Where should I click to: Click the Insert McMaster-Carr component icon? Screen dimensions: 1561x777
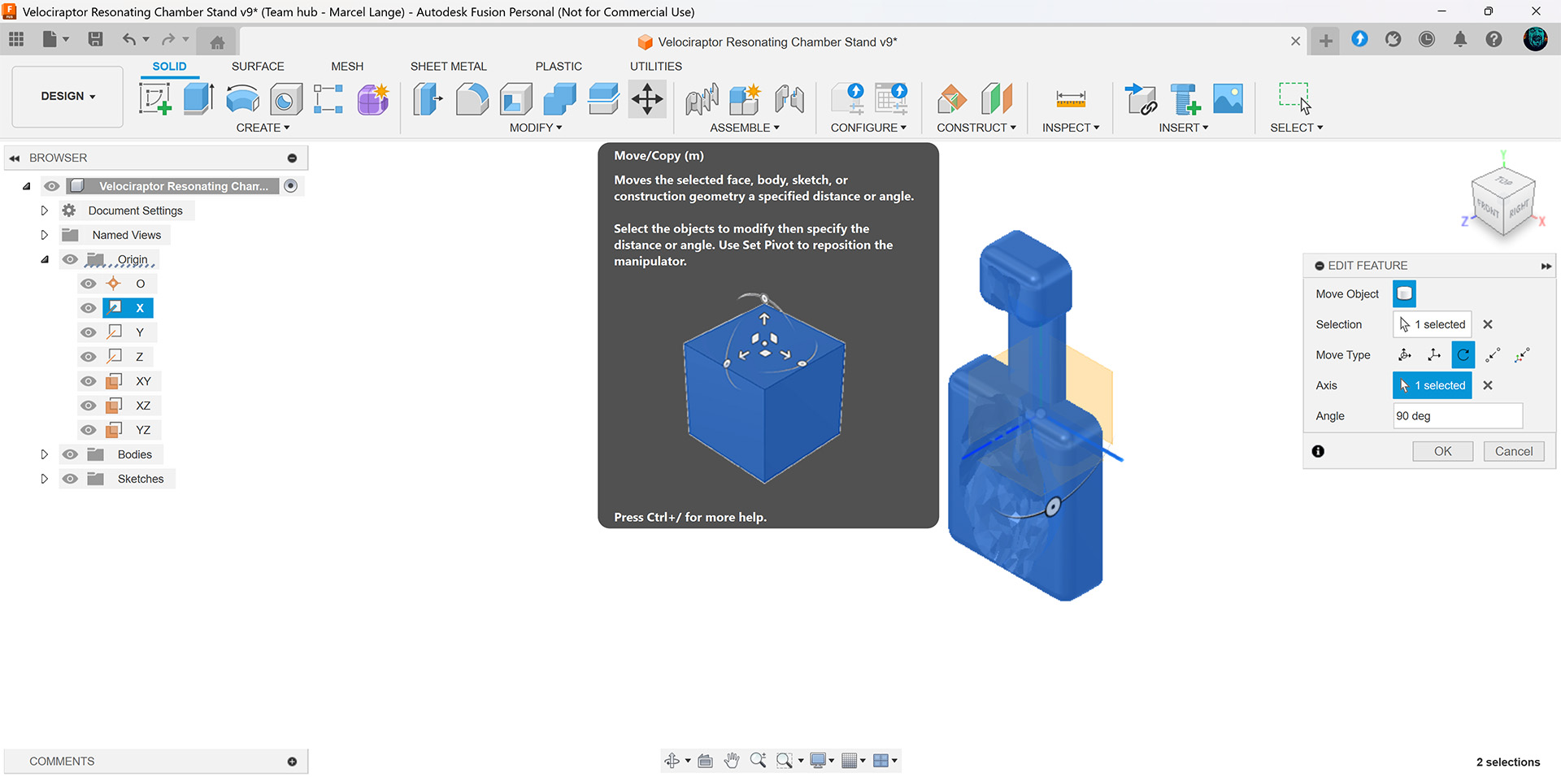click(x=1185, y=99)
